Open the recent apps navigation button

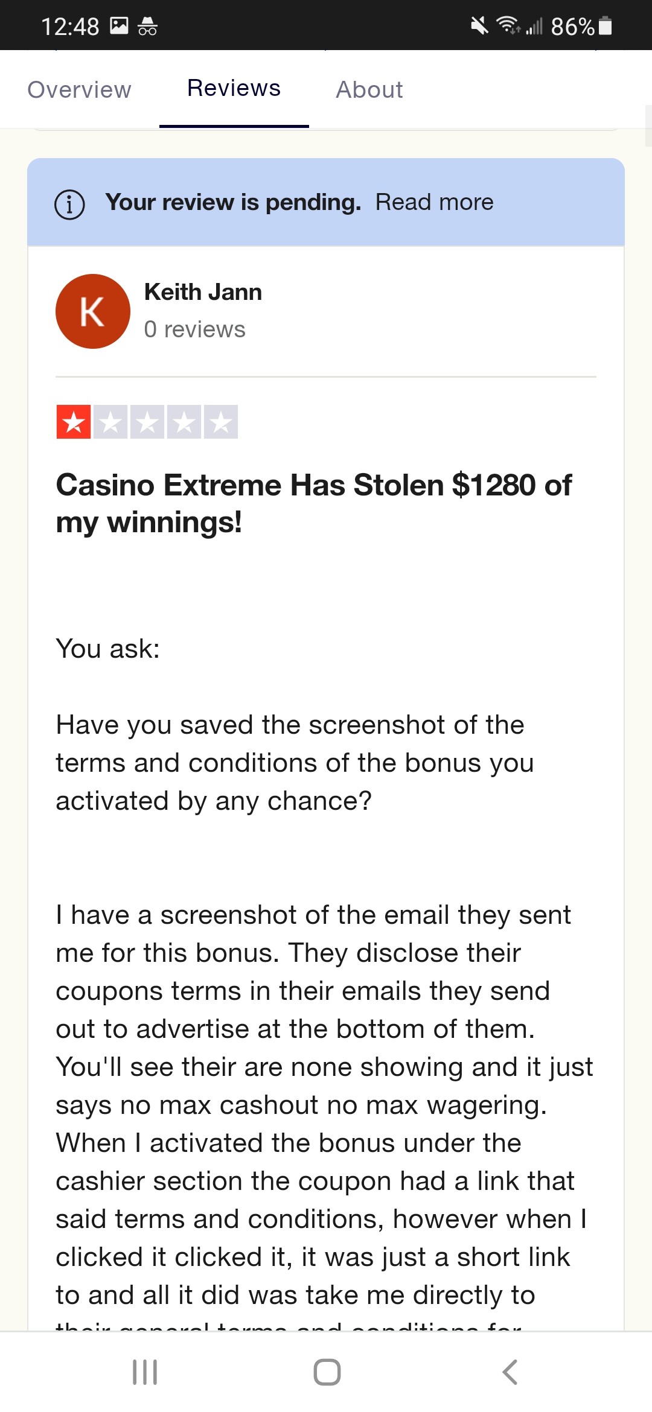(145, 1372)
